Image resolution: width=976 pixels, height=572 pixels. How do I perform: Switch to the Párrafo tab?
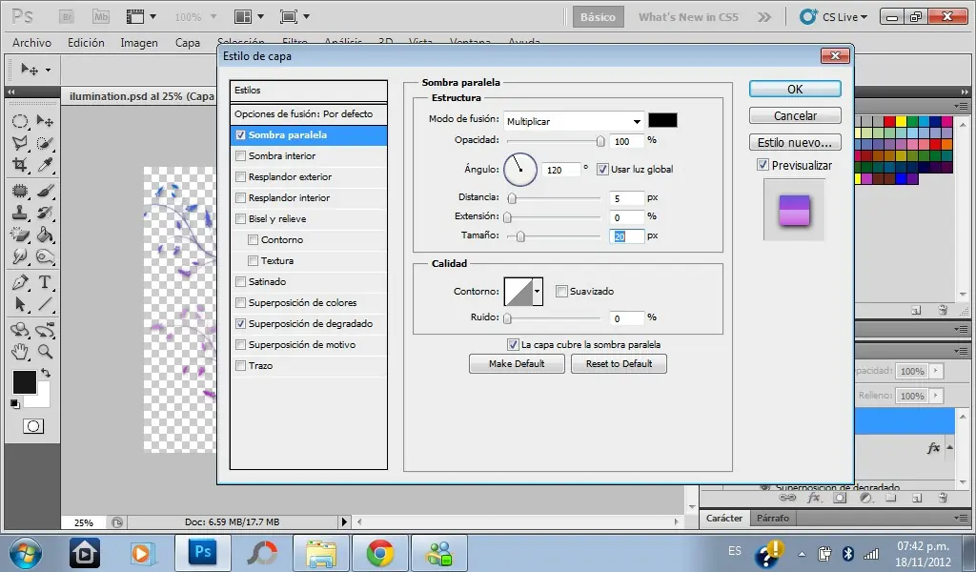tap(772, 519)
